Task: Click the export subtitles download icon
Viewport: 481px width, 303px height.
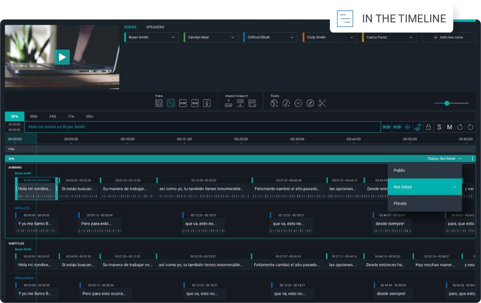Action: (240, 103)
